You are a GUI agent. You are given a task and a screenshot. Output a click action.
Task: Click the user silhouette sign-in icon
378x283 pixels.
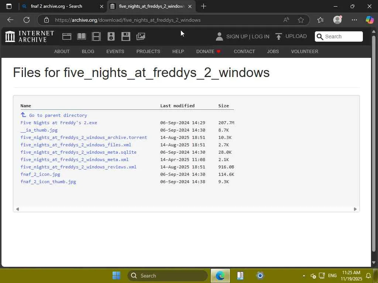(219, 36)
